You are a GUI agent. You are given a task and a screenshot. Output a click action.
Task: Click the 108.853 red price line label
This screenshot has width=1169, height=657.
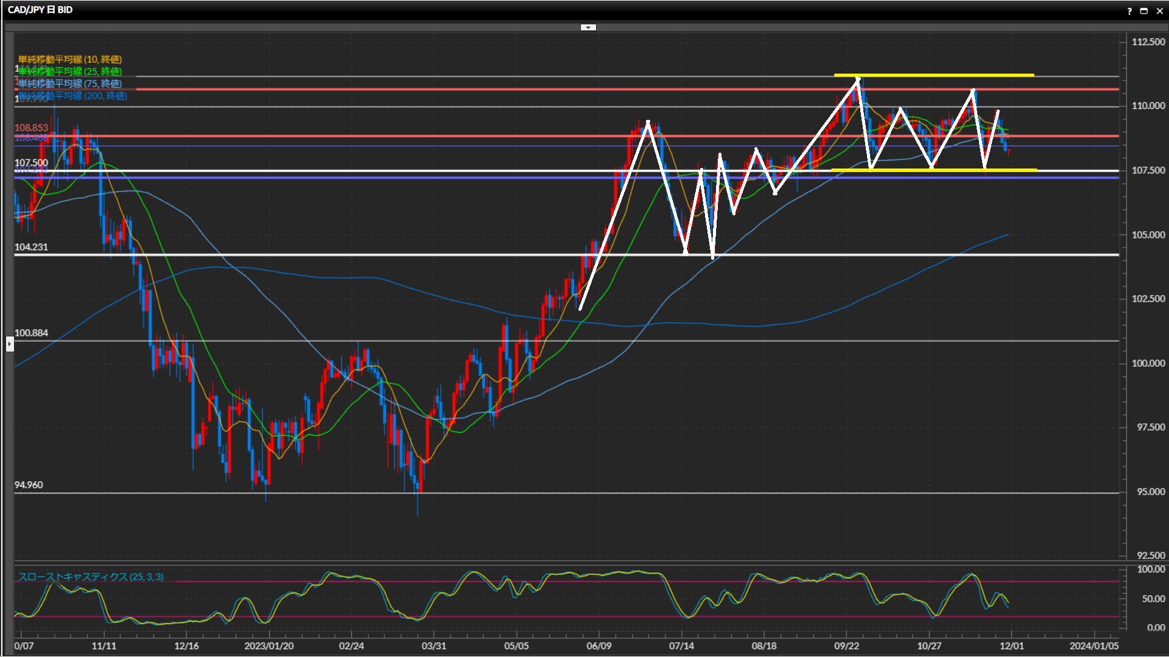point(31,128)
